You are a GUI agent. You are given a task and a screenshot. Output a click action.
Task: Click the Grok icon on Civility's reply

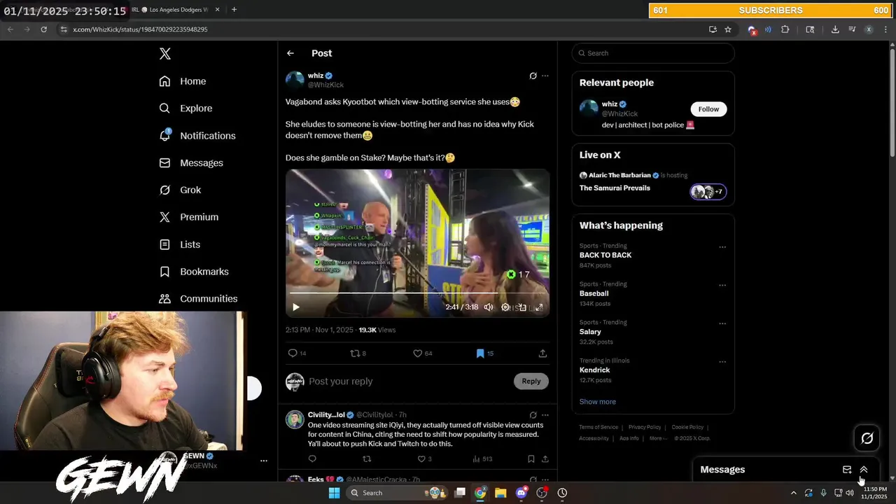(x=533, y=415)
